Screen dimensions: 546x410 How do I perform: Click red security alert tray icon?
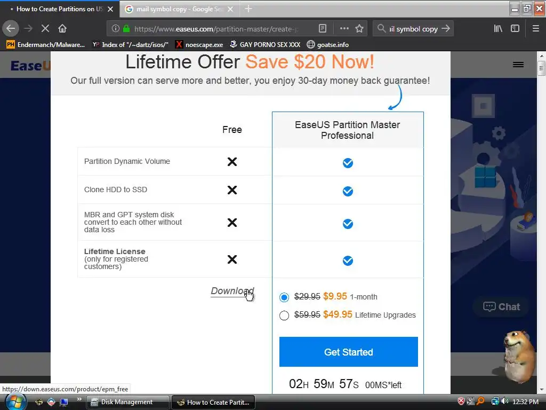point(461,401)
